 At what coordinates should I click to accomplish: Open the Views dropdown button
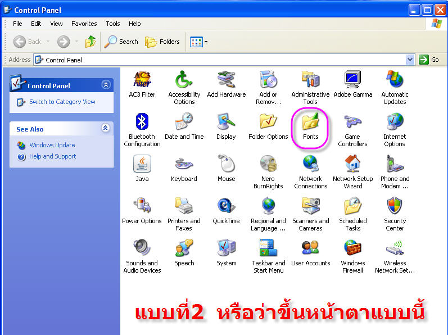click(x=199, y=42)
